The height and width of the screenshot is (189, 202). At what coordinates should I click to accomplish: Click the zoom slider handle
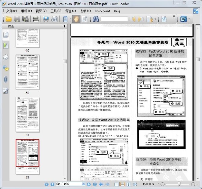pos(179,184)
